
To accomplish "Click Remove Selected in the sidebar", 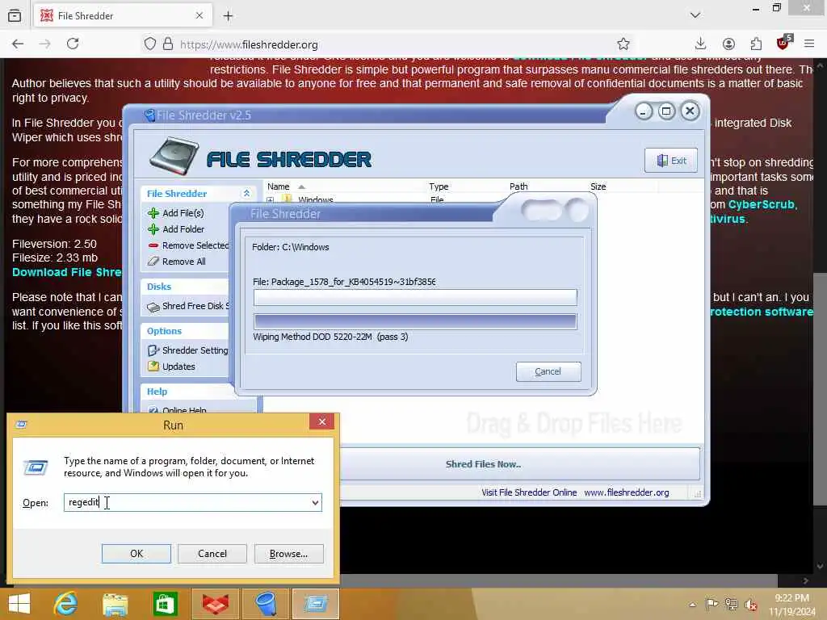I will [x=195, y=245].
